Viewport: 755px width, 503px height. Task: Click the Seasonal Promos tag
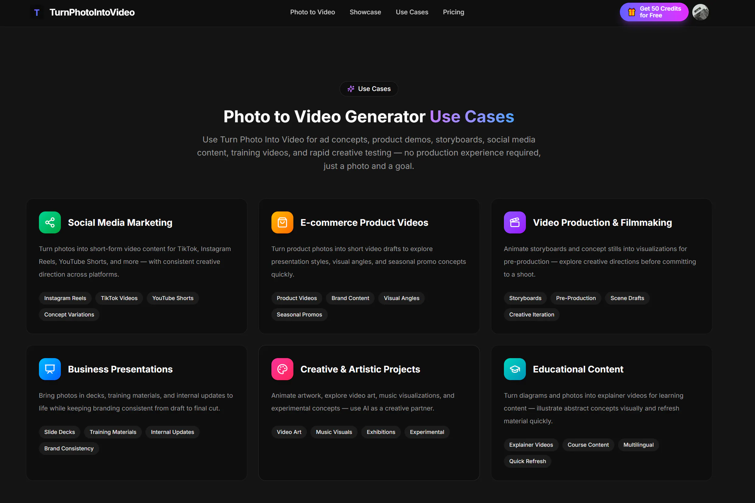point(299,314)
